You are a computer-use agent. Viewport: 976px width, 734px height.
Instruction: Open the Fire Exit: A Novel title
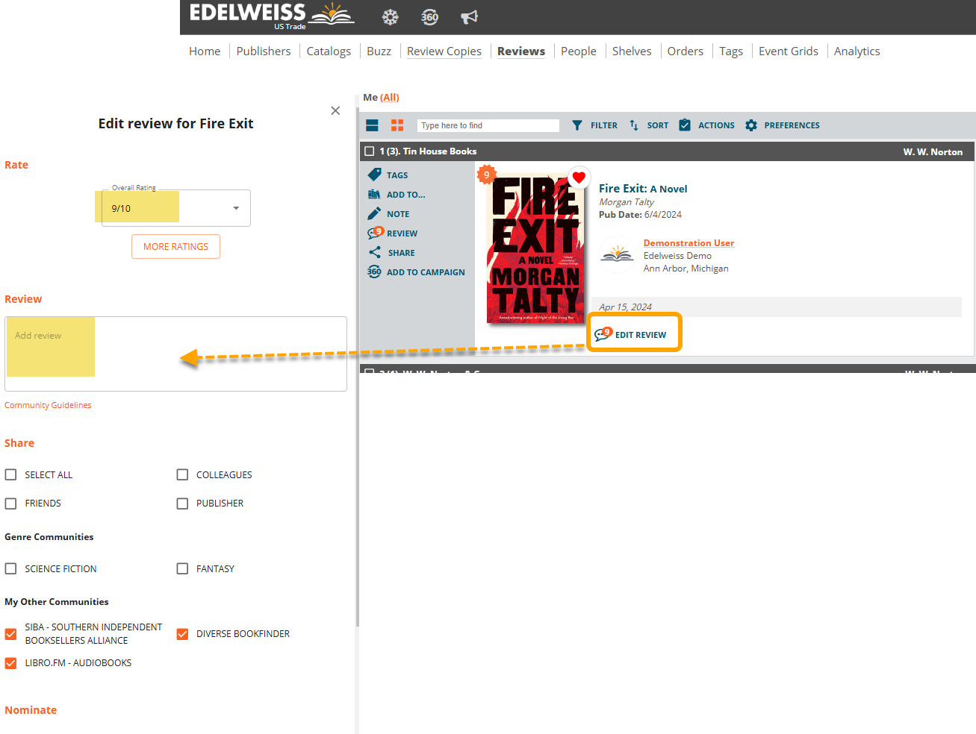tap(643, 189)
